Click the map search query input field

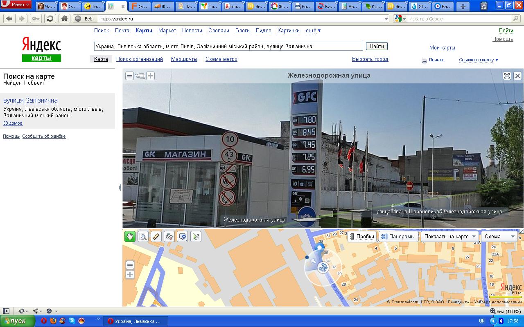228,46
